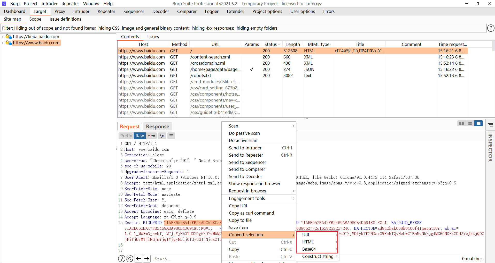Go to the next search match arrow
495x263 pixels.
[x=147, y=259]
